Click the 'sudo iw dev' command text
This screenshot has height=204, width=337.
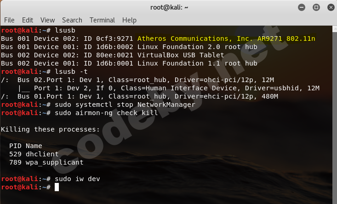coord(77,179)
